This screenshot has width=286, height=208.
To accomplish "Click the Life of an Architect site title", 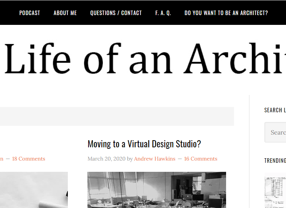I will pyautogui.click(x=143, y=58).
